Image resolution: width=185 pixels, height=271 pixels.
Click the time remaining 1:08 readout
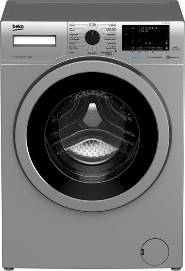(143, 30)
